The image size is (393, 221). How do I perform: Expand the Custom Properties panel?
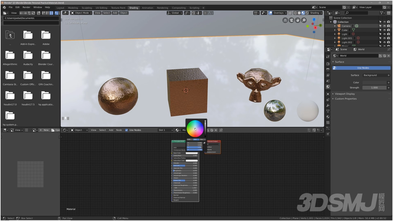coord(346,99)
